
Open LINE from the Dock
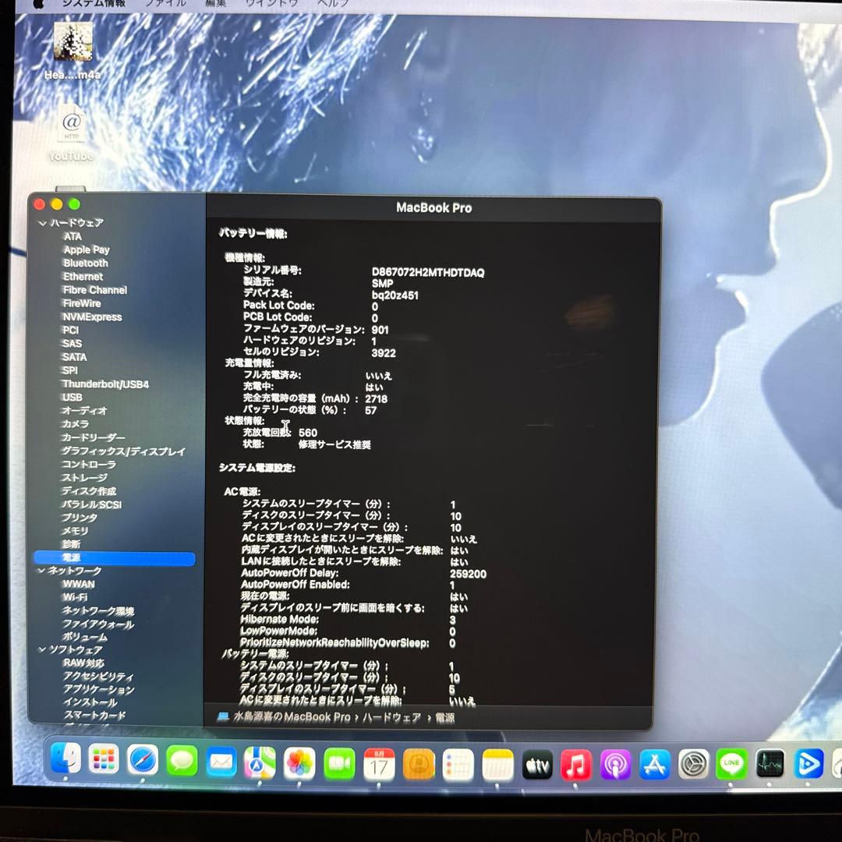(x=731, y=764)
